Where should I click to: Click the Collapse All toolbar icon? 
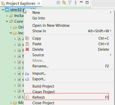[x=58, y=3]
